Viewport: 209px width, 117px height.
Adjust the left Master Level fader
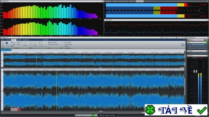coord(194,71)
